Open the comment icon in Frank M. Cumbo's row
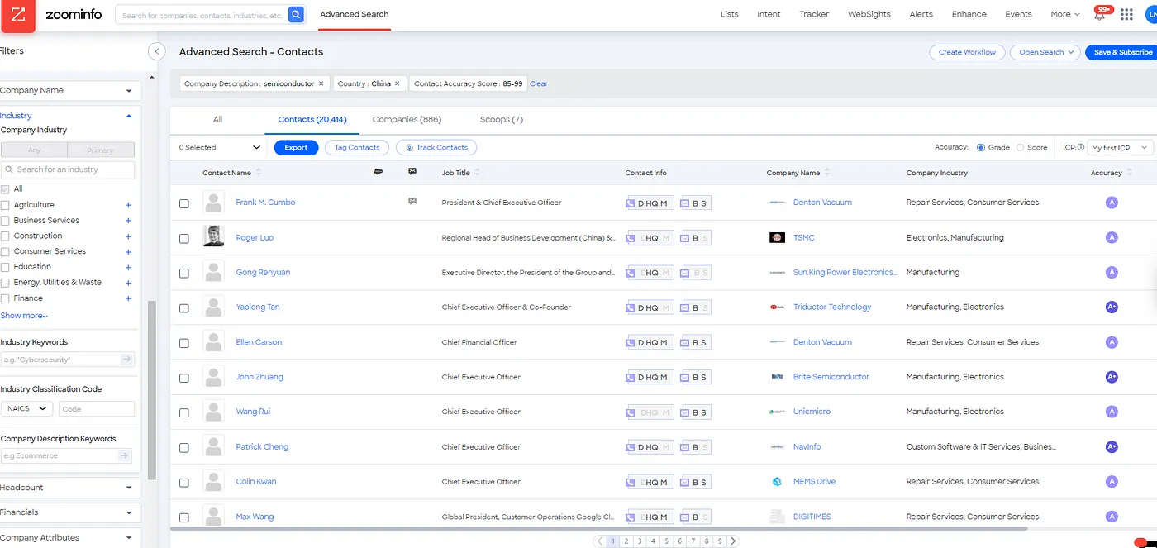Viewport: 1157px width, 548px height. 412,202
